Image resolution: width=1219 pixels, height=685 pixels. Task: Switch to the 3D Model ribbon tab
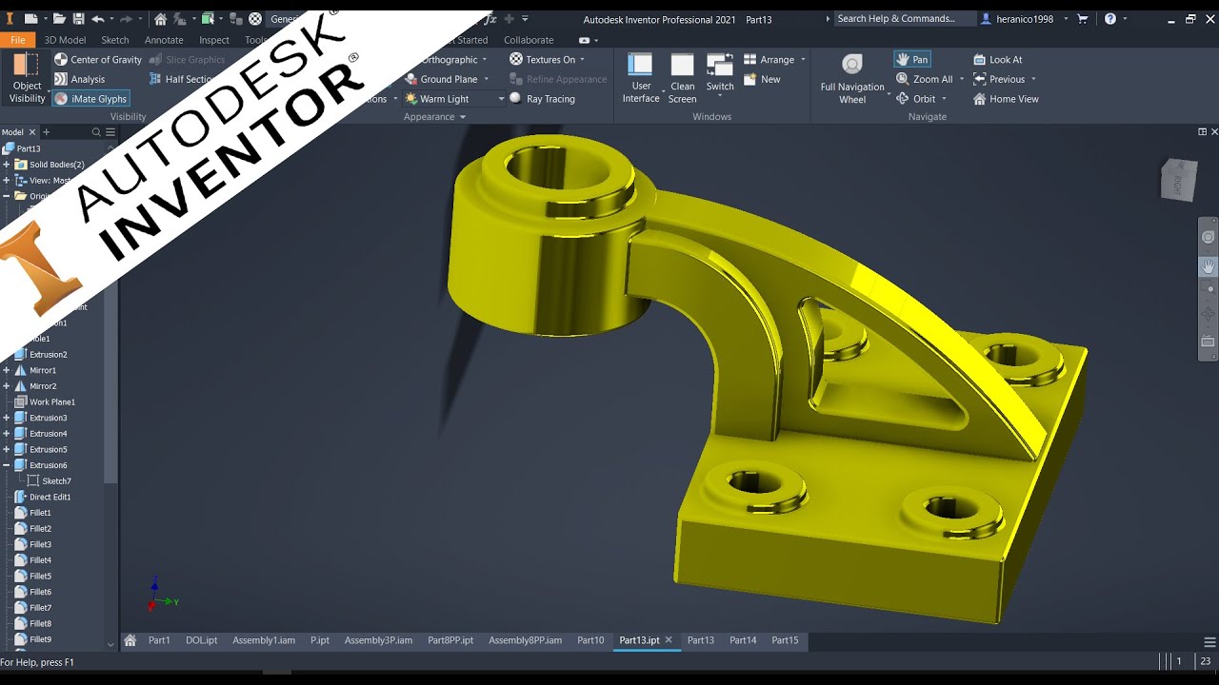point(65,40)
